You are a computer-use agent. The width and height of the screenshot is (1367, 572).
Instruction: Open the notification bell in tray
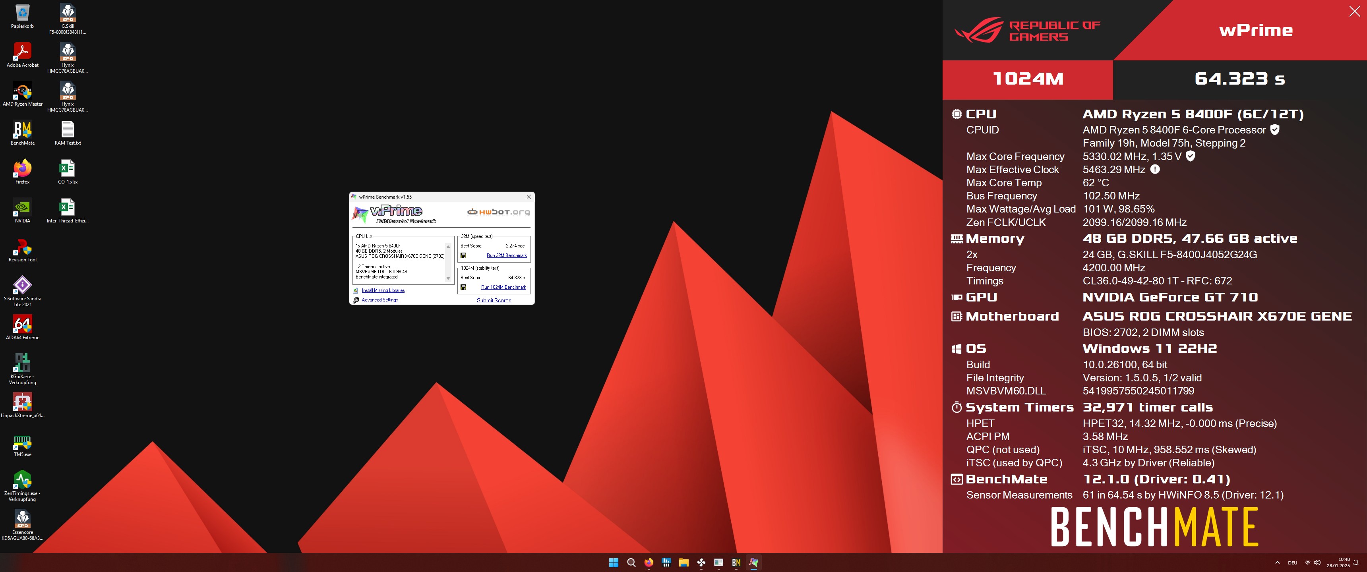click(x=1356, y=562)
